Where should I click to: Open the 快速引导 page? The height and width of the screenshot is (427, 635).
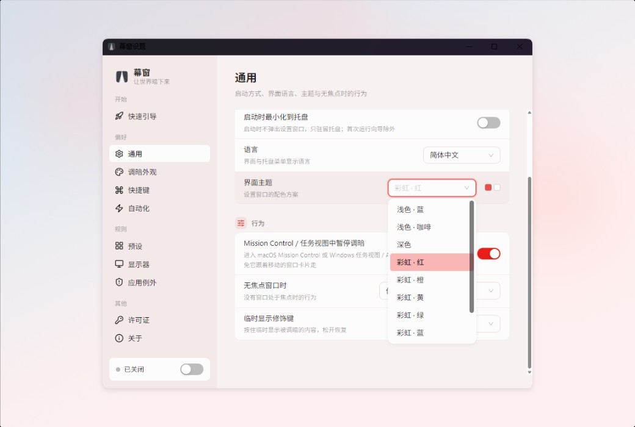159,116
